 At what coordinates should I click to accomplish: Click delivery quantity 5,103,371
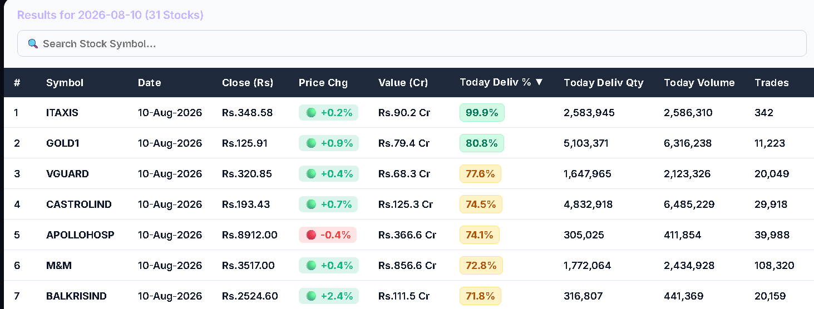coord(586,143)
